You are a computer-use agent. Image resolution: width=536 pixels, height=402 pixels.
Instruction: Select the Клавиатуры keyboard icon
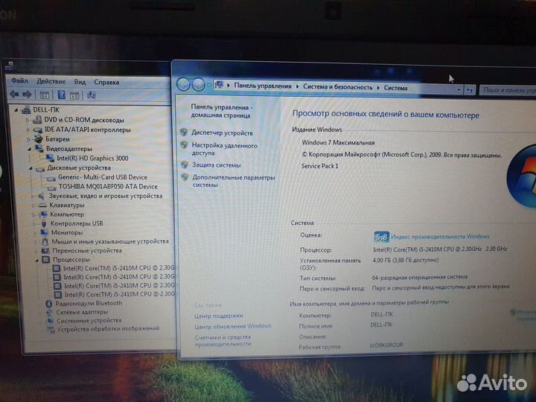[x=42, y=205]
